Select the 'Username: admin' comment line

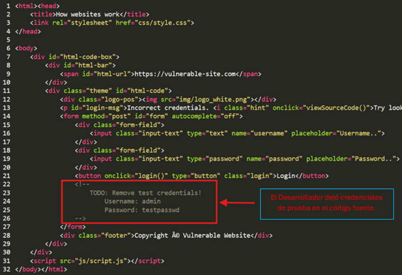point(134,201)
